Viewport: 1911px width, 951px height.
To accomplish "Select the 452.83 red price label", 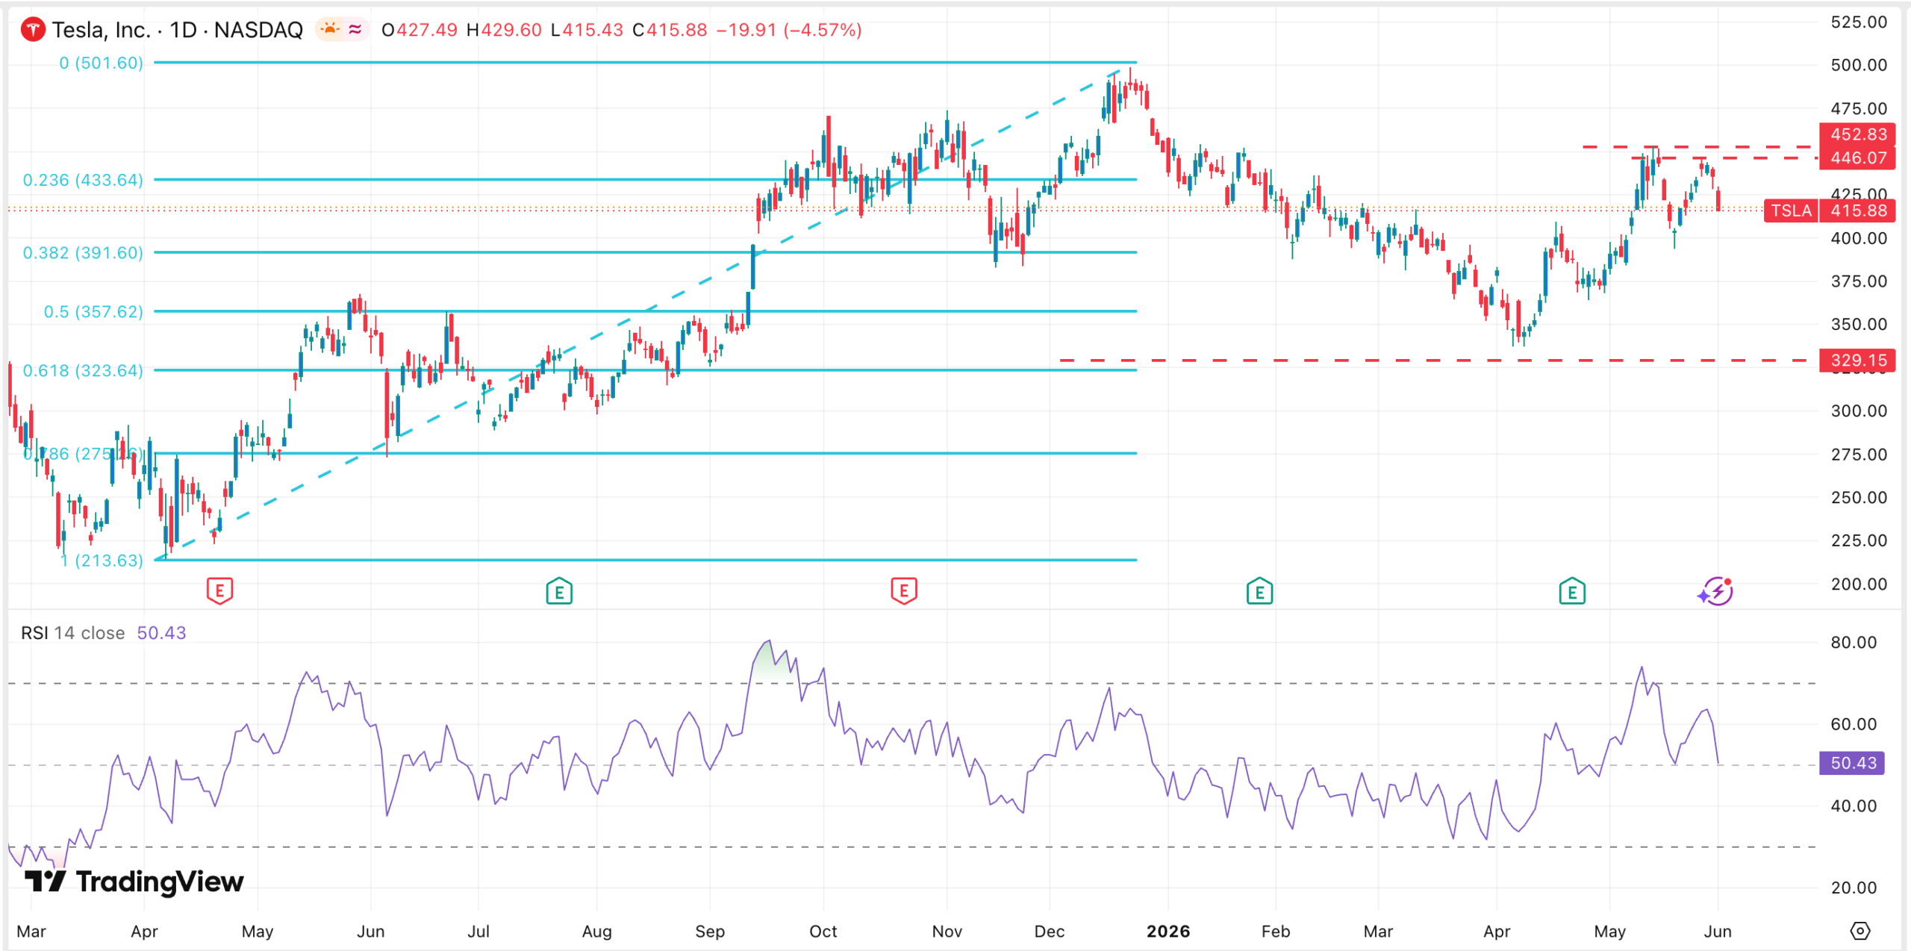I will pos(1858,134).
